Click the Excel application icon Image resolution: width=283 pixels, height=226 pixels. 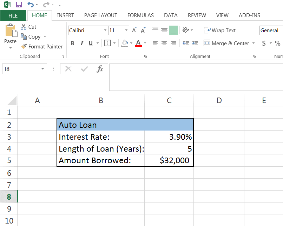[x=7, y=5]
